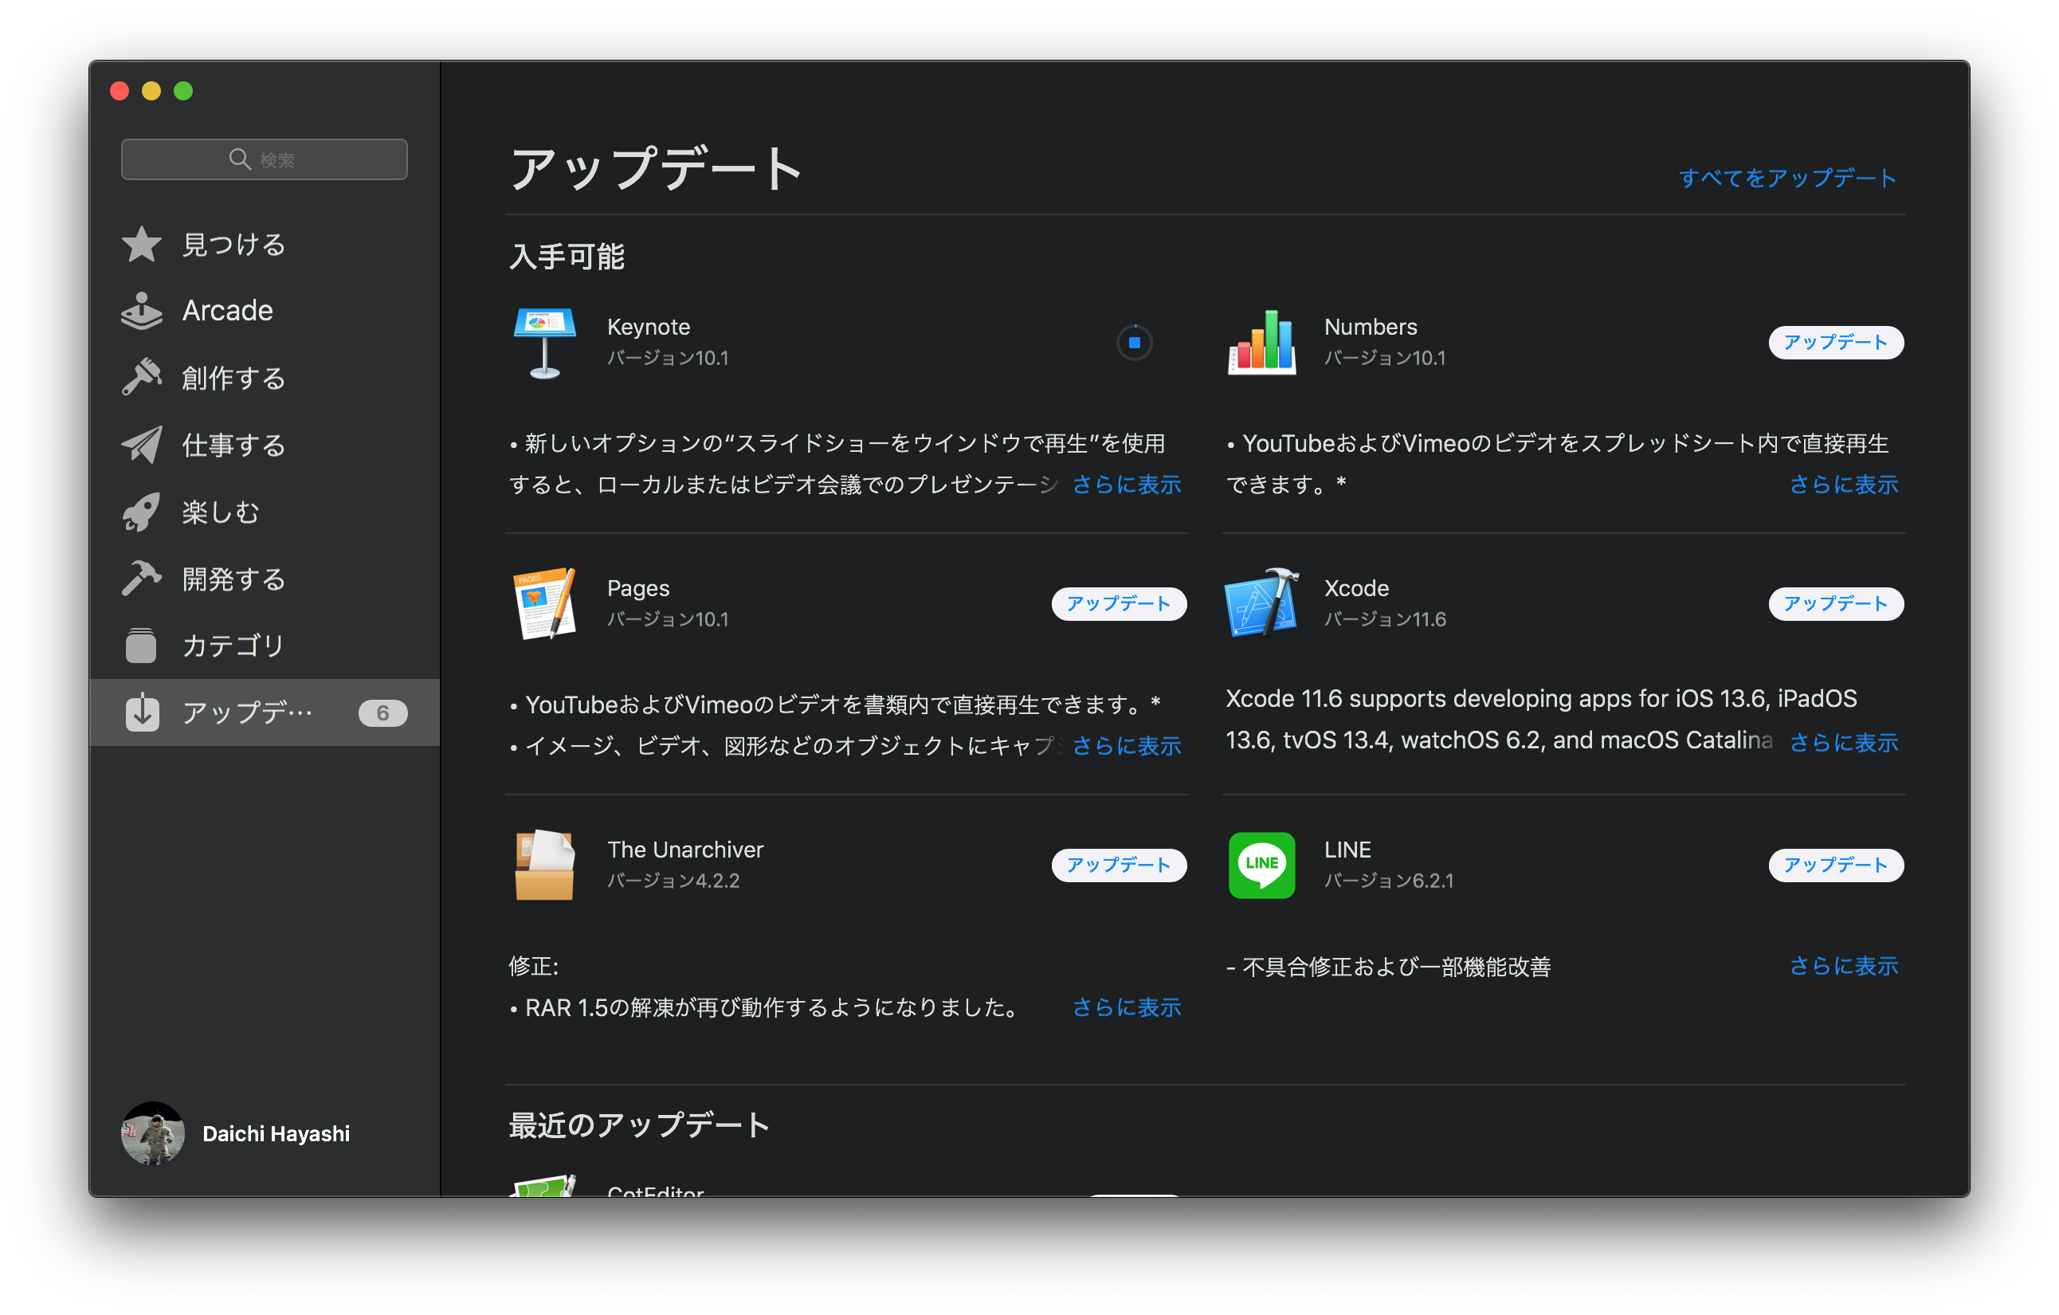
Task: Click the 最近のアップデート heading
Action: coord(639,1125)
